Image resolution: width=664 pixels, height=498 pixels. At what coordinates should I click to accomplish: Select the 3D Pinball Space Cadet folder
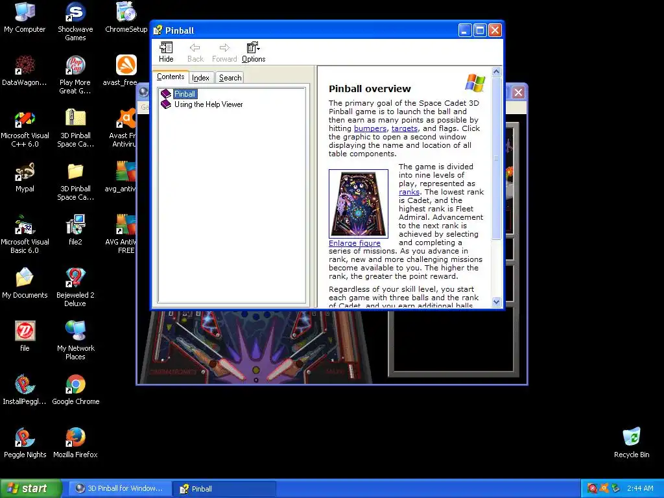point(75,182)
